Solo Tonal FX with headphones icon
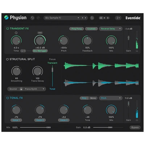 point(137,120)
